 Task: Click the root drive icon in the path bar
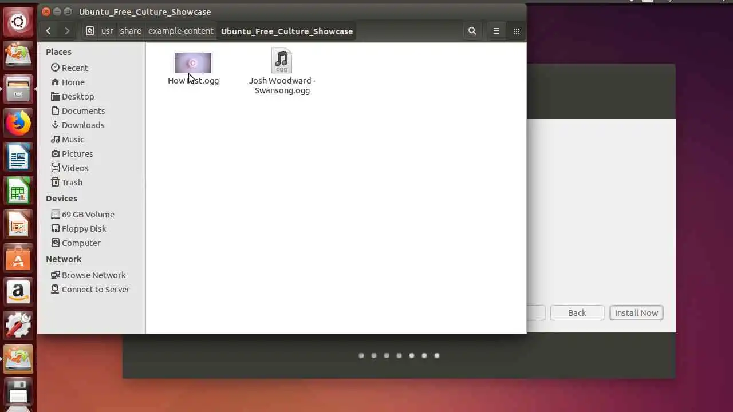tap(90, 31)
